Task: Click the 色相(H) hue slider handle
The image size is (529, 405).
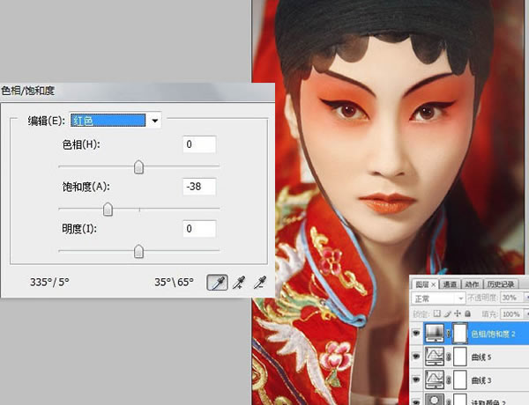Action: click(x=138, y=167)
